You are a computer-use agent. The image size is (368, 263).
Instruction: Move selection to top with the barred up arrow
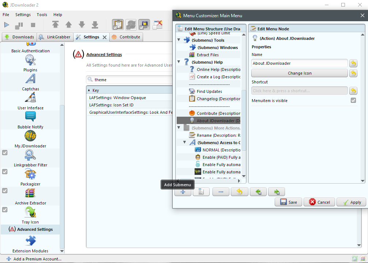tap(55, 25)
